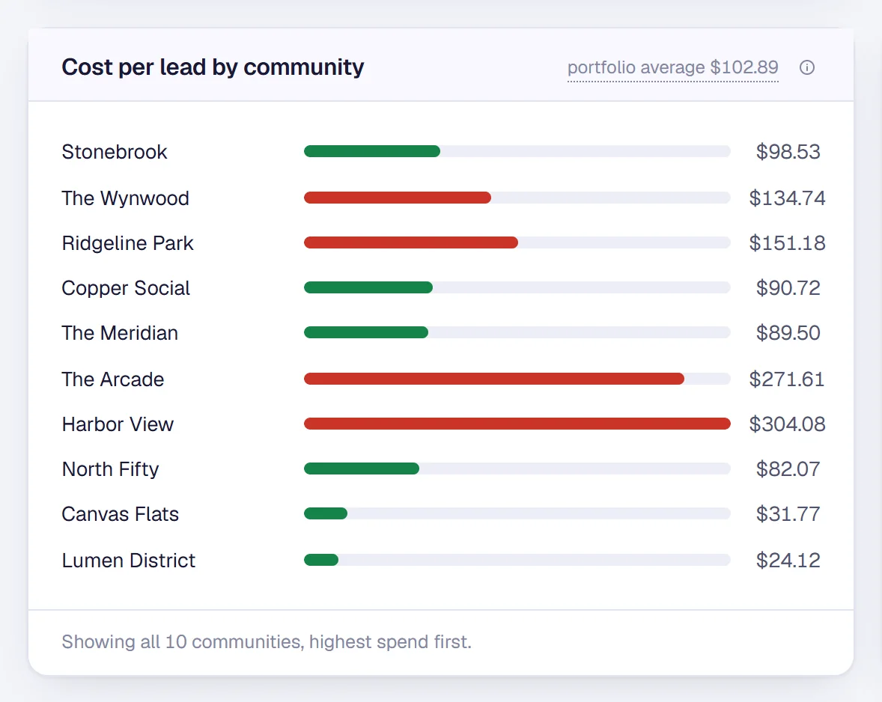882x702 pixels.
Task: Select the North Fifty community label
Action: point(110,468)
